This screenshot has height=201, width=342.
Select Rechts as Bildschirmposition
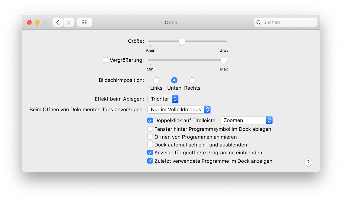coord(192,80)
